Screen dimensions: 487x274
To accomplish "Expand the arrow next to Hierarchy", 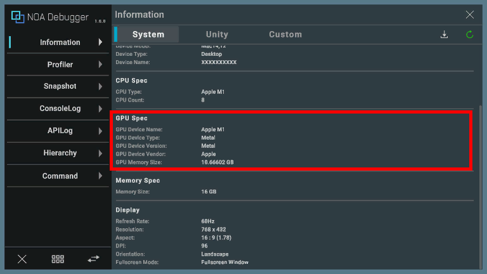I will [x=100, y=153].
